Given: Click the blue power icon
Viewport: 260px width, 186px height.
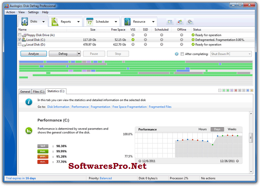Looking at the screenshot, I should (x=176, y=54).
